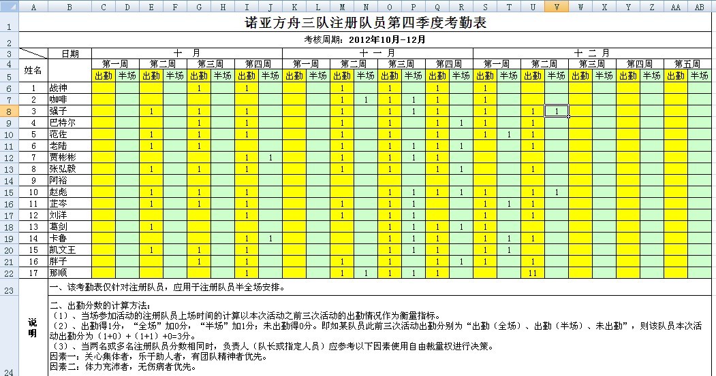Click the 姓名 header cell
This screenshot has height=376, width=716.
click(x=33, y=70)
